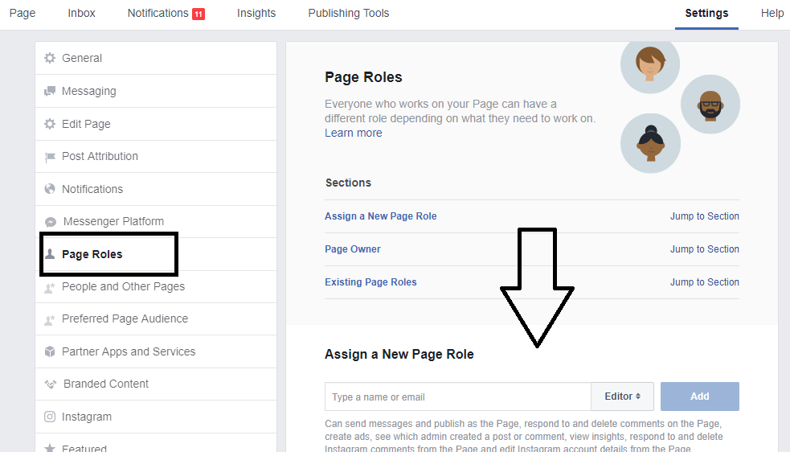Jump to the Page Owner section
790x452 pixels.
704,249
